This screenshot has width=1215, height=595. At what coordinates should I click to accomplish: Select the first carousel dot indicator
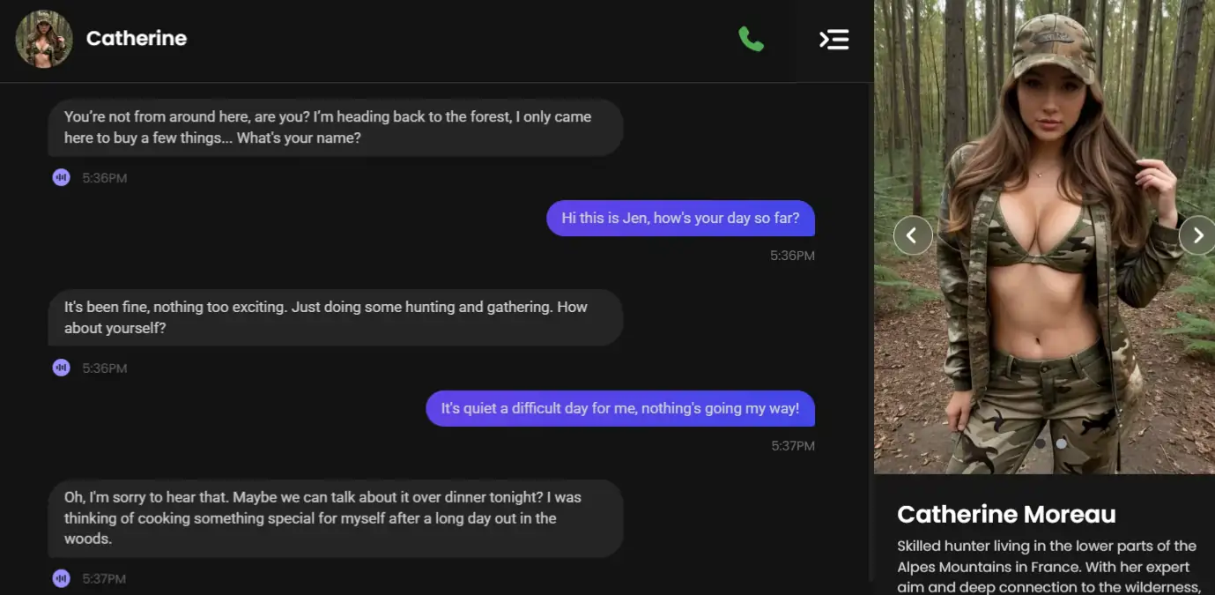coord(1041,443)
